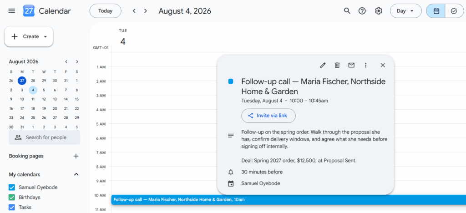Viewport: 466px width, 213px height.
Task: Select August 10 in mini calendar
Action: pyautogui.click(x=22, y=99)
